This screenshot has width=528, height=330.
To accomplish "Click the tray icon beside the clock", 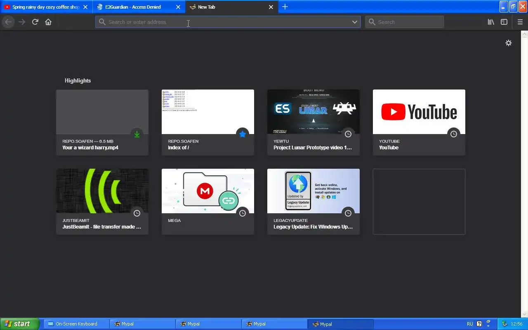I will click(504, 324).
